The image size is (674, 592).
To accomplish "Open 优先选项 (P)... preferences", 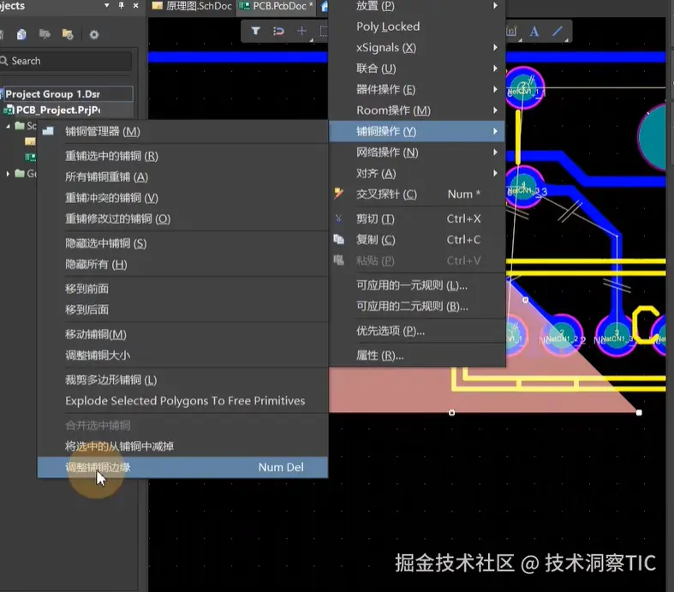I will coord(417,331).
